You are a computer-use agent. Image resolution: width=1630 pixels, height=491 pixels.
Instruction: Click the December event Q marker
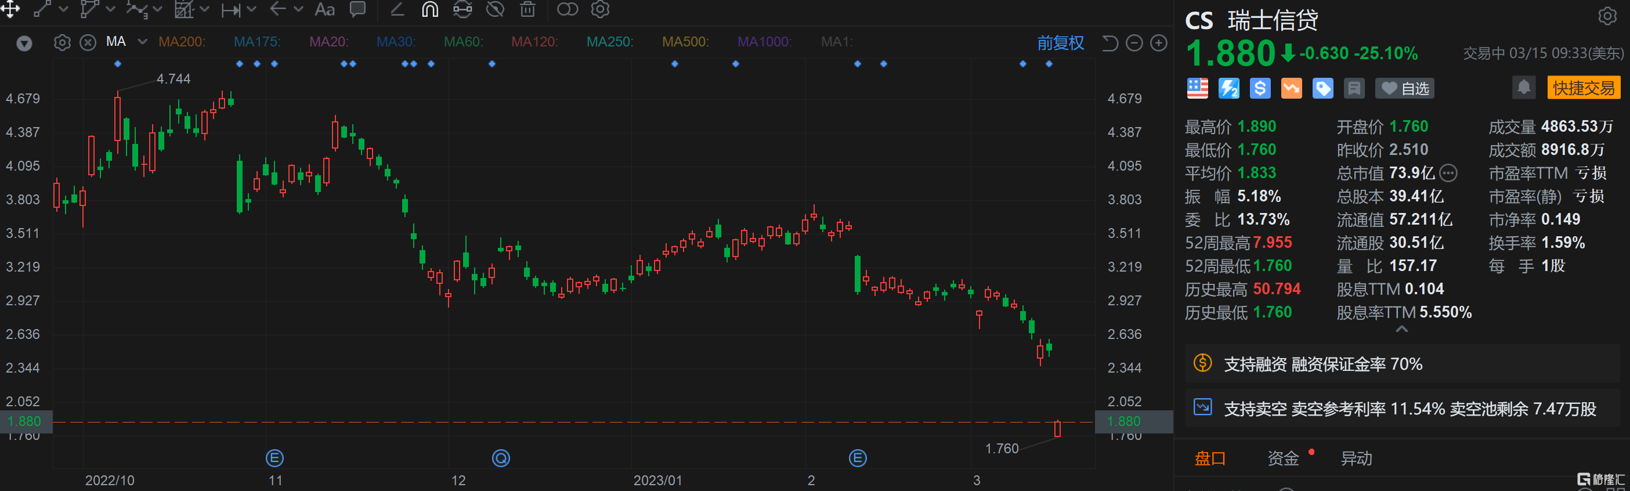501,457
